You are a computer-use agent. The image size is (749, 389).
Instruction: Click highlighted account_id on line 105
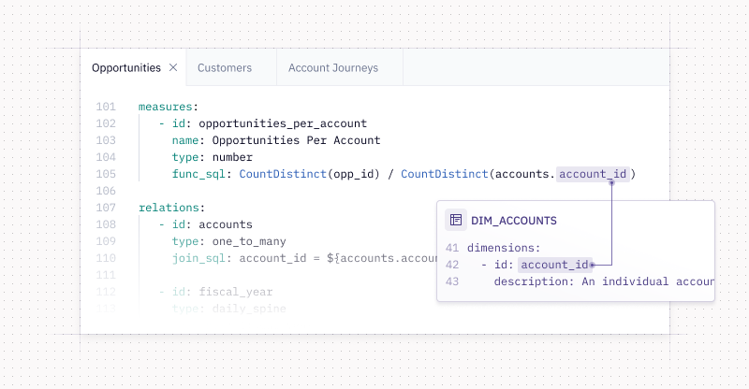click(x=593, y=174)
